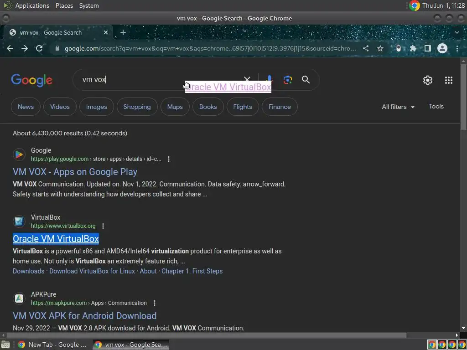
Task: Open the search Tools option
Action: (x=436, y=106)
